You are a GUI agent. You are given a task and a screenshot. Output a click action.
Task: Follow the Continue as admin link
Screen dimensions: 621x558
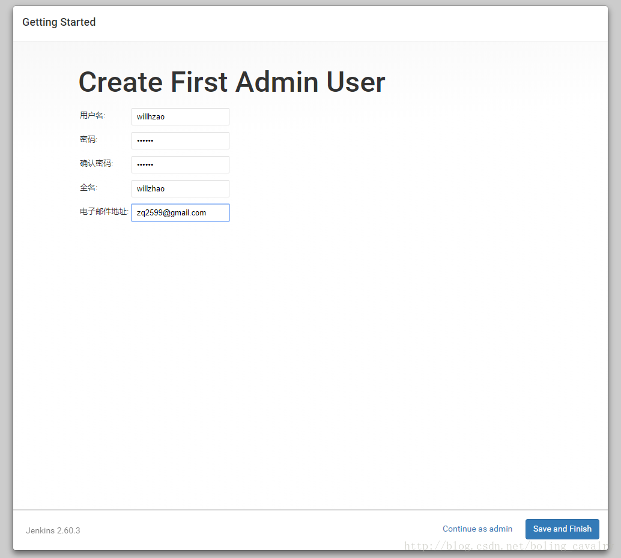(x=477, y=529)
